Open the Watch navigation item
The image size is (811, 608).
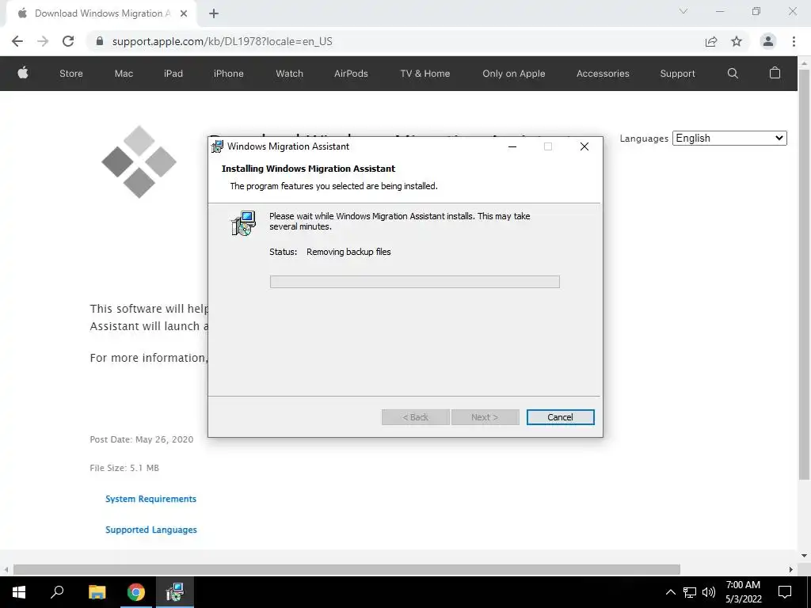290,74
